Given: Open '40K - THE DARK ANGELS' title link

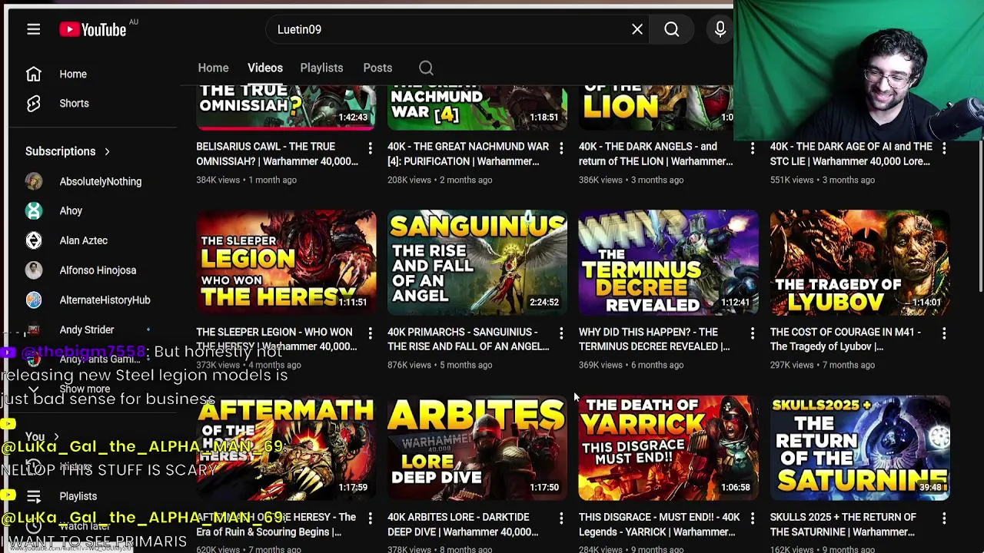Looking at the screenshot, I should 656,154.
